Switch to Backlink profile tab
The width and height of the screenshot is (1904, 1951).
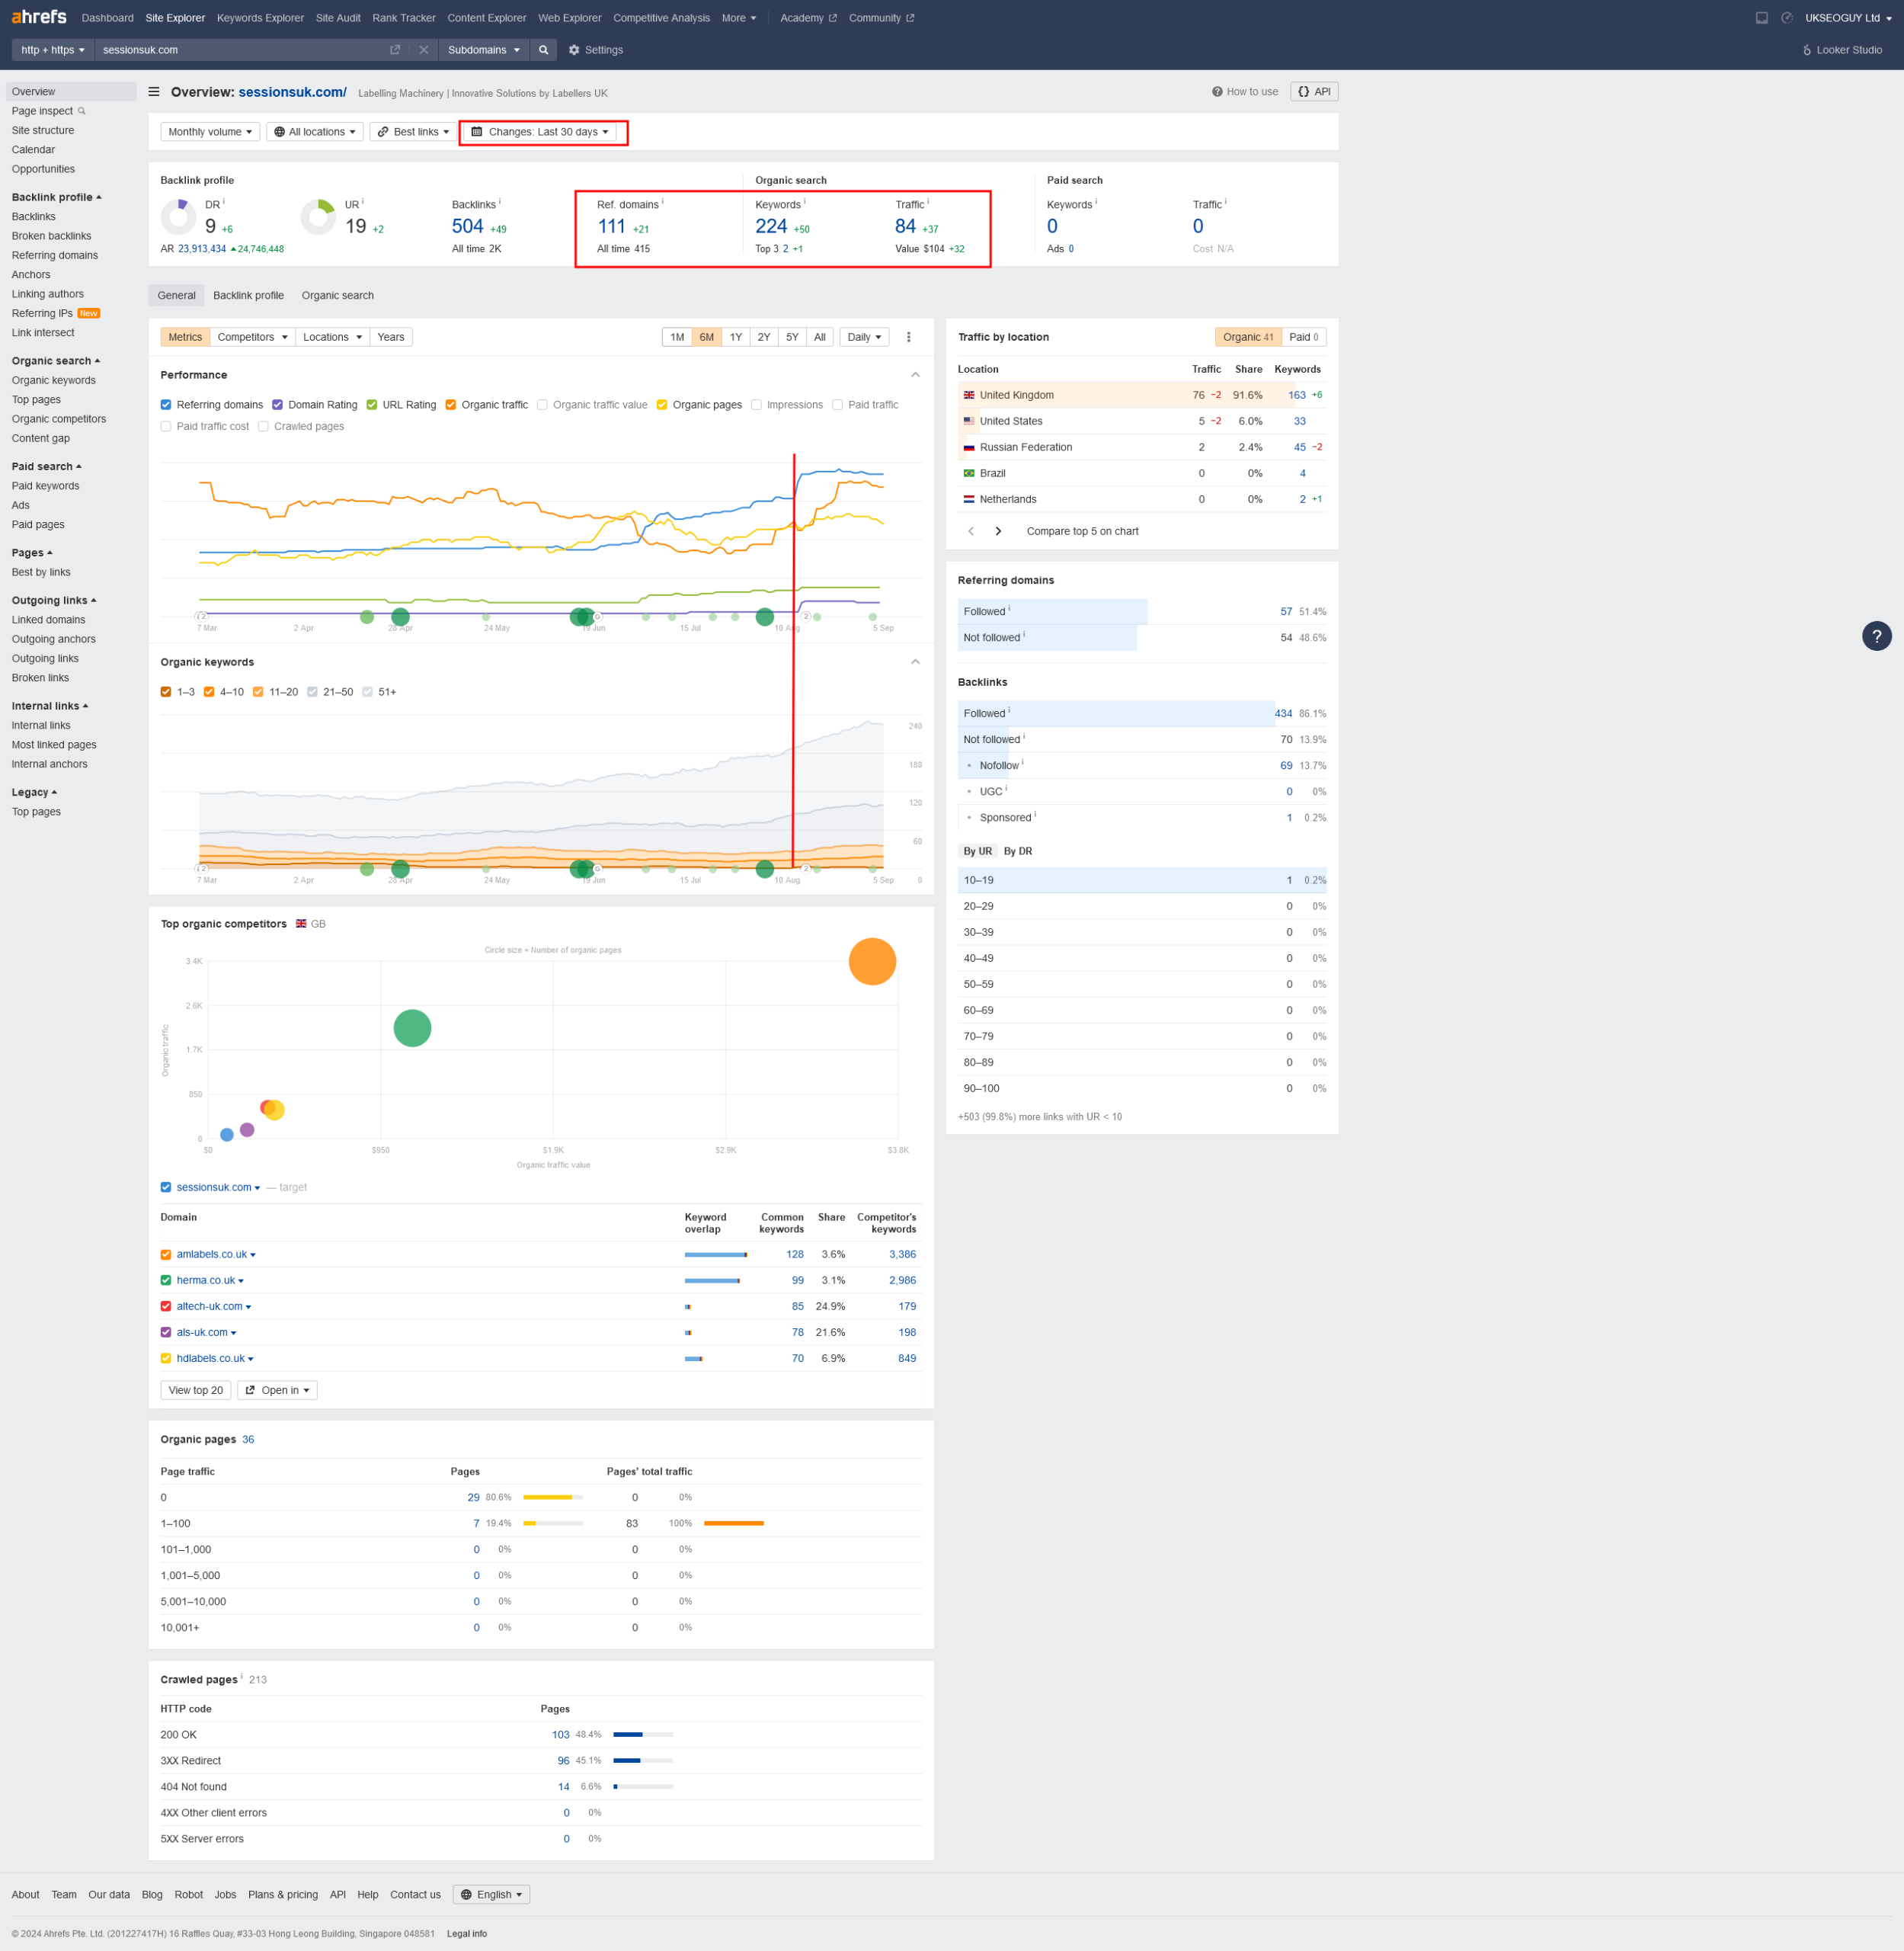pyautogui.click(x=248, y=295)
